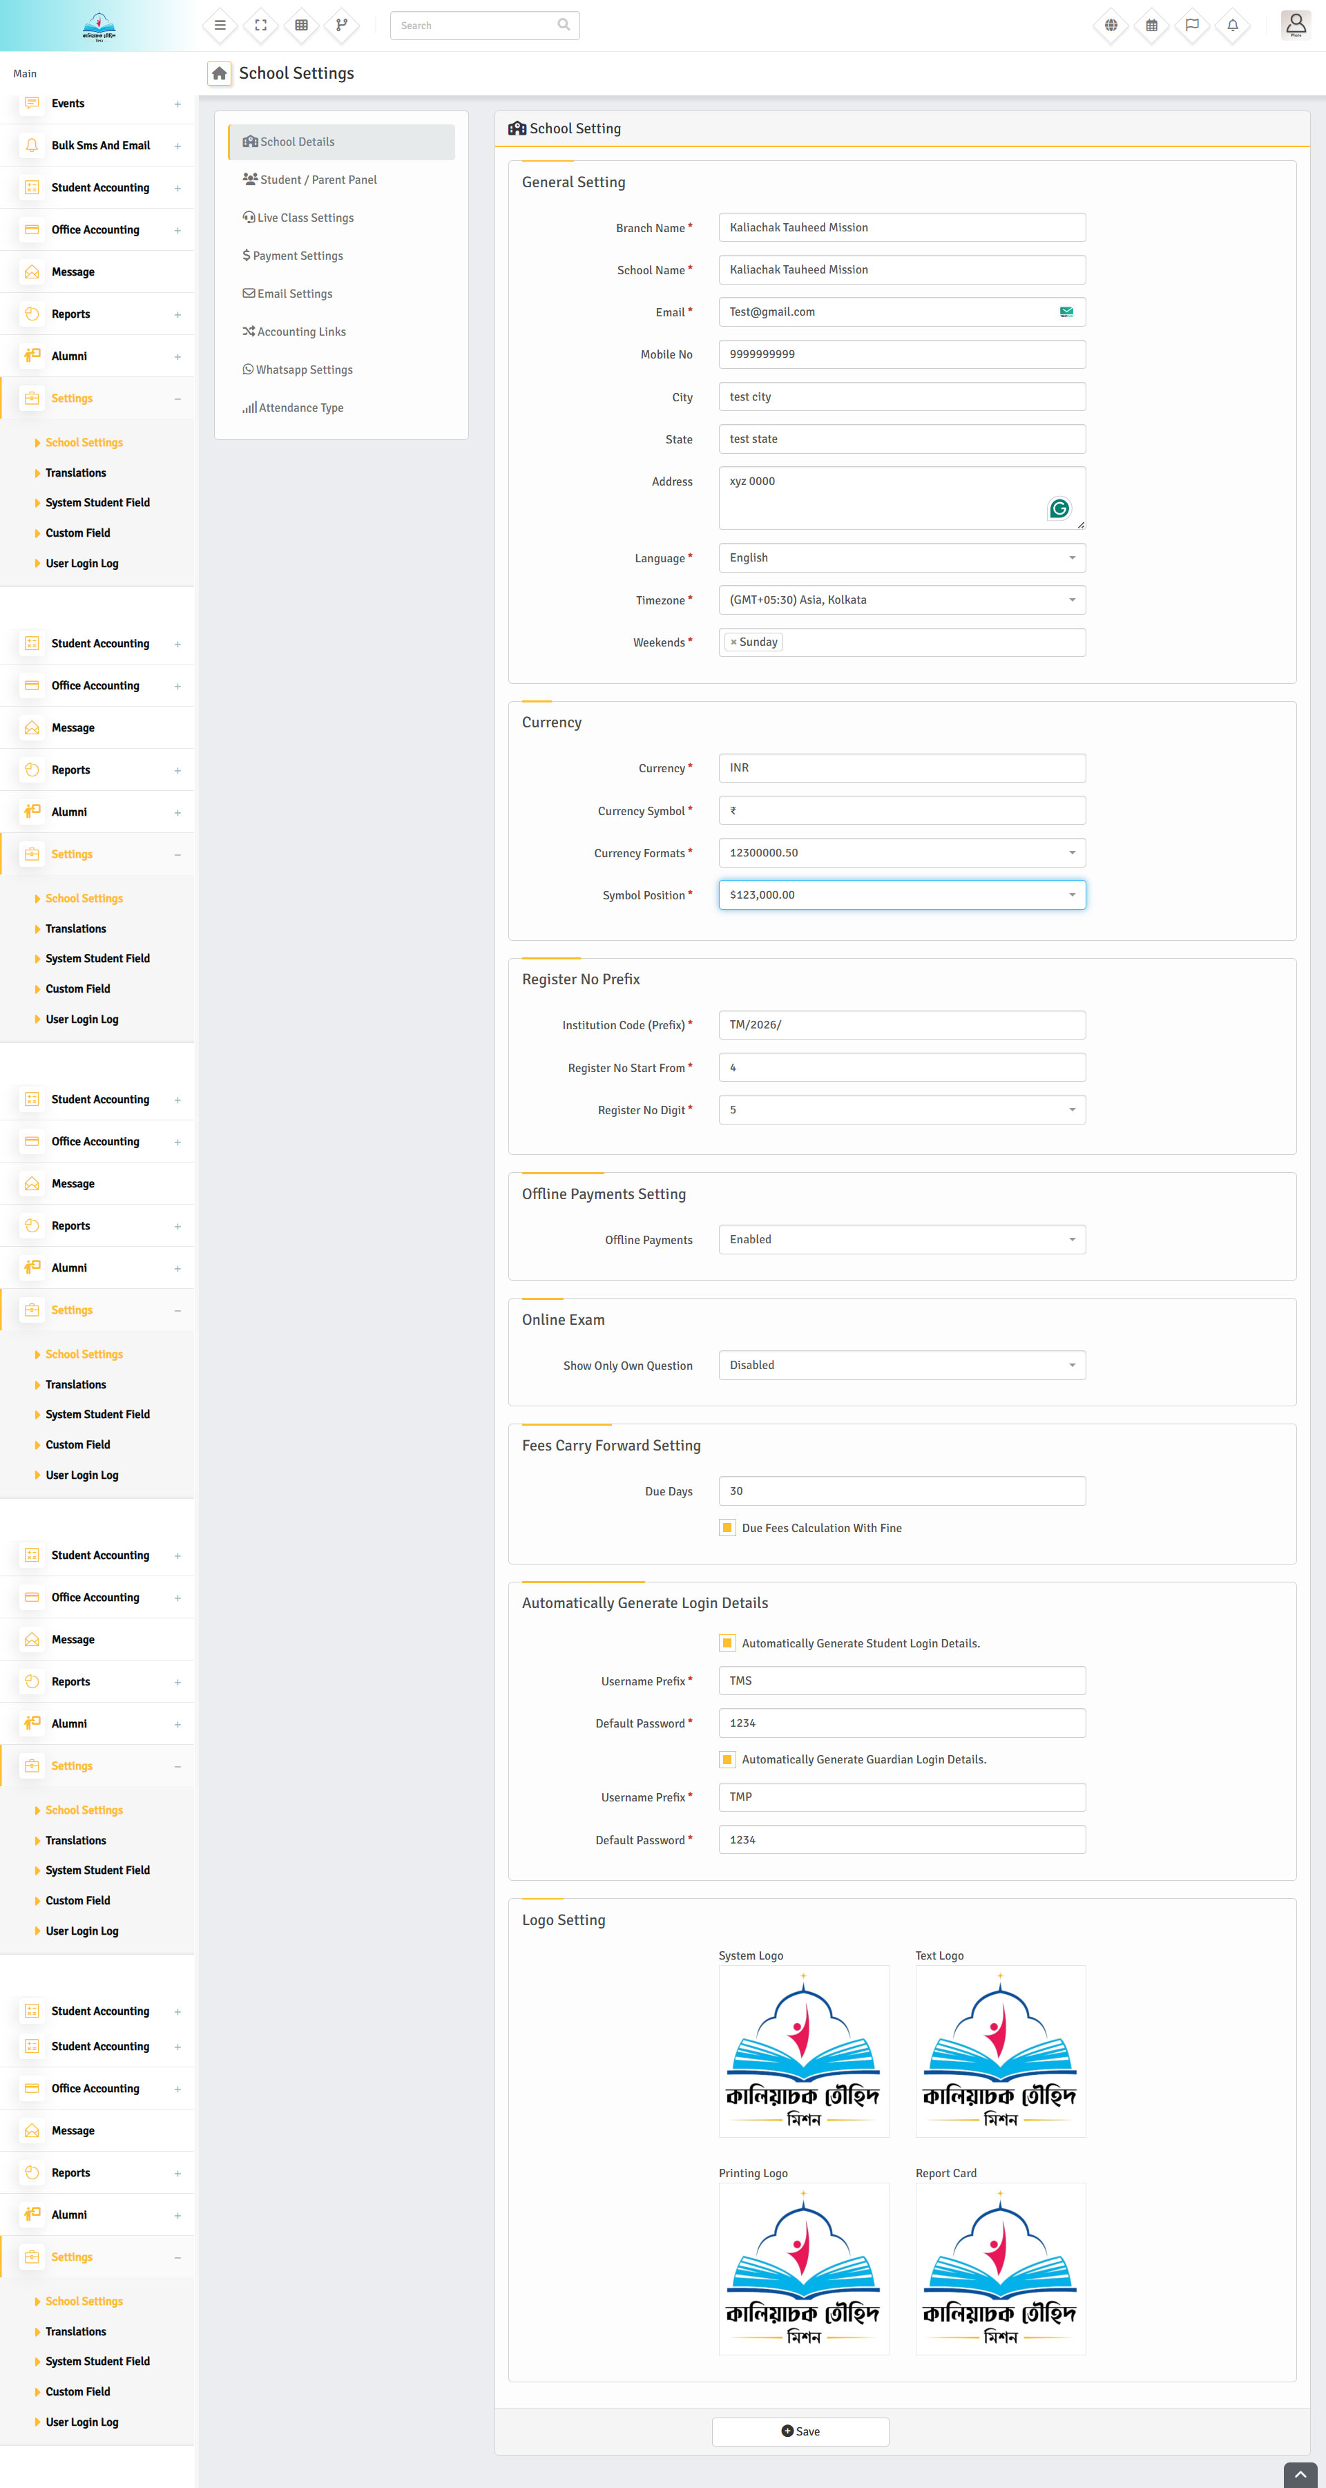Toggle fullscreen mode icon in top toolbar

coord(259,25)
